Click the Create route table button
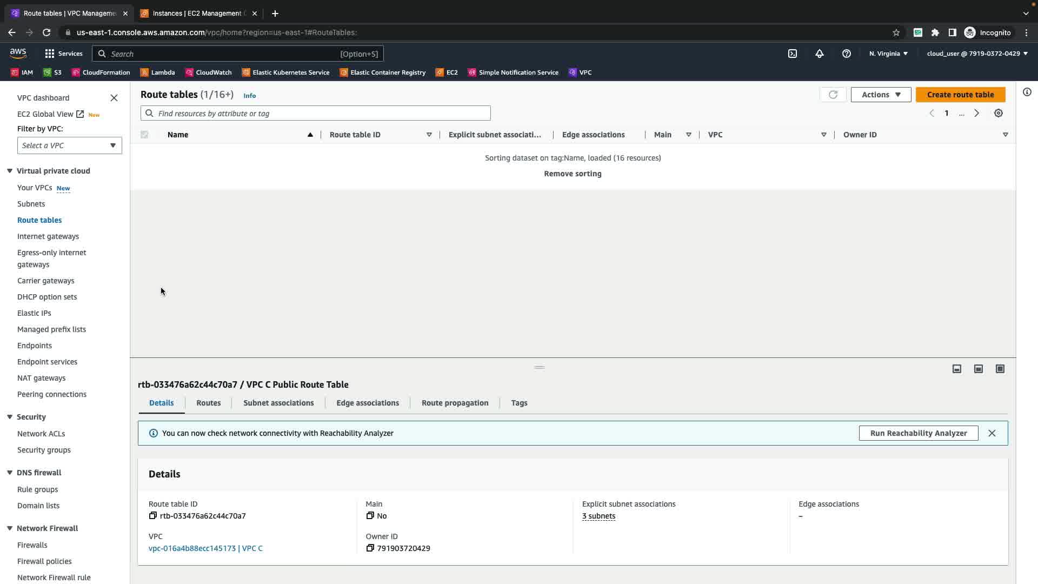The image size is (1038, 584). pos(960,95)
